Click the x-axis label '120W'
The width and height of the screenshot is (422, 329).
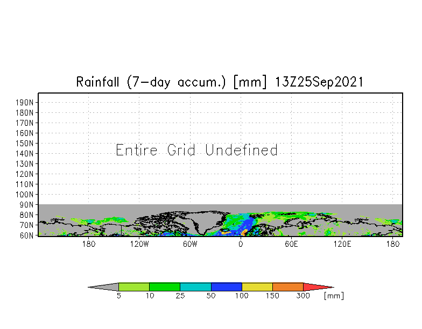[139, 244]
